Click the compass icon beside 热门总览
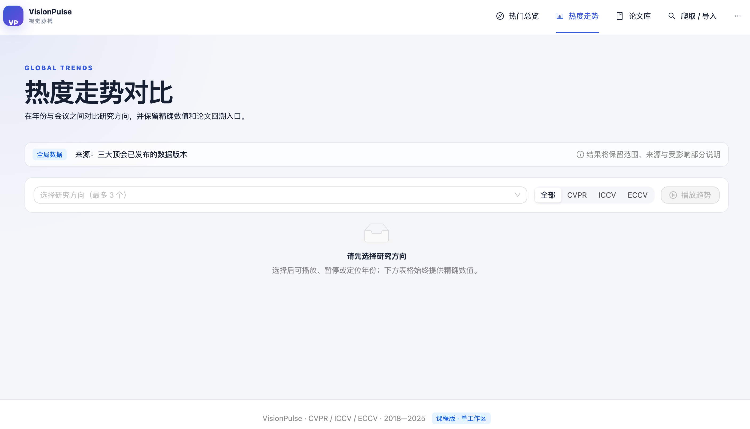The image size is (750, 429). tap(500, 16)
